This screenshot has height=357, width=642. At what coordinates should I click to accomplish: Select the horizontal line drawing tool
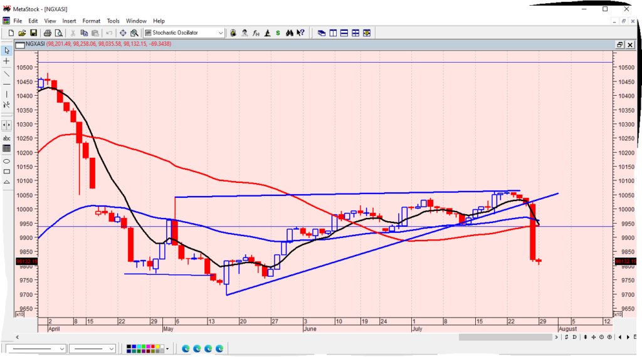click(7, 84)
